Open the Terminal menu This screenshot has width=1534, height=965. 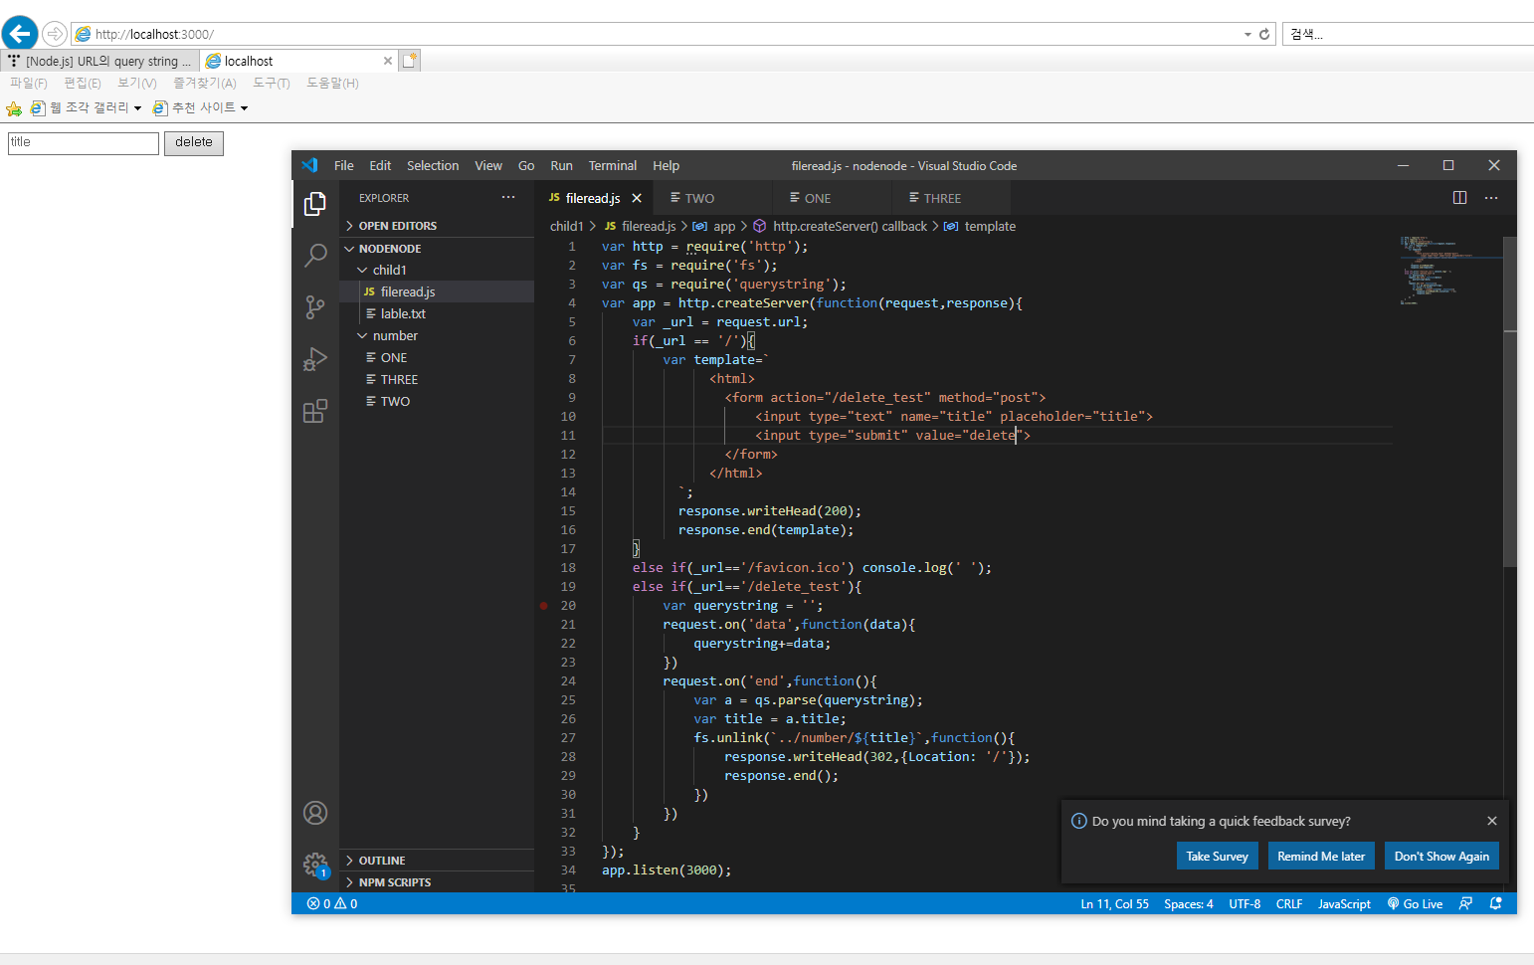point(613,165)
